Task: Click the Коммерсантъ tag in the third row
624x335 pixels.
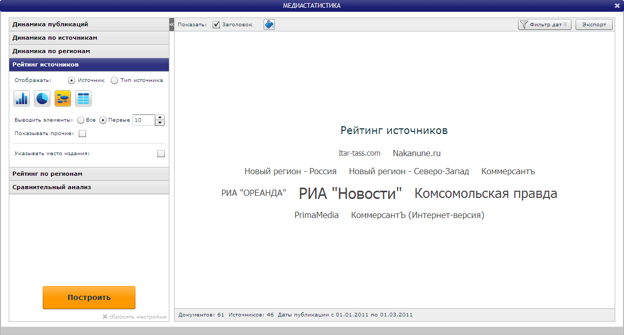Action: tap(508, 172)
